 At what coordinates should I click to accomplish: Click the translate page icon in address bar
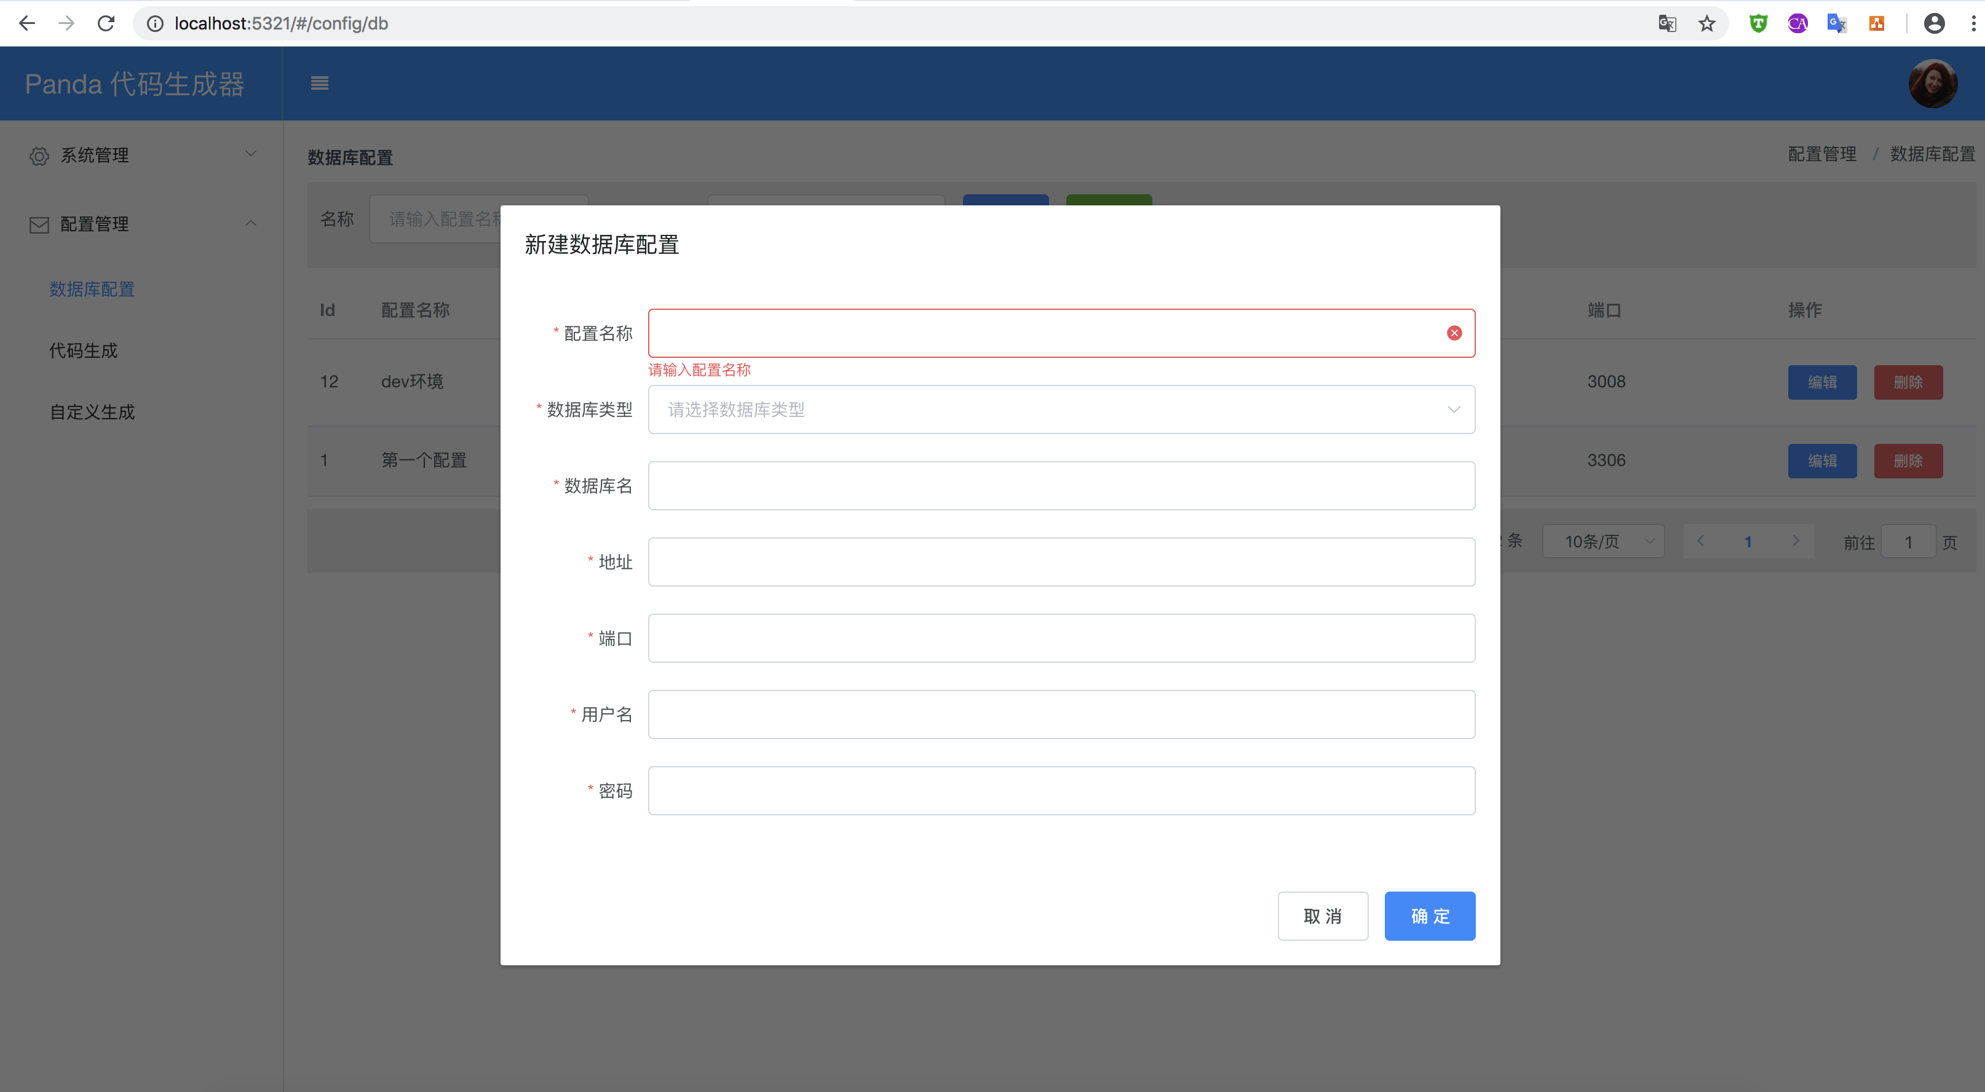[x=1666, y=24]
